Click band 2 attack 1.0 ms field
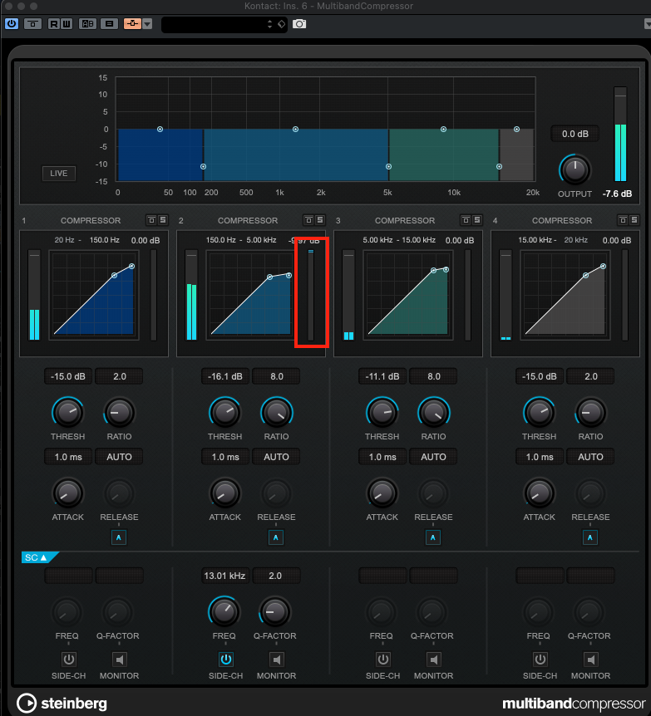 [x=225, y=457]
